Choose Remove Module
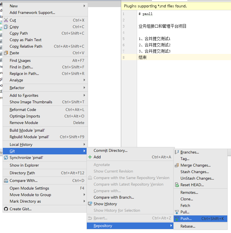Screen dimensions: 231x233 [x=45, y=123]
